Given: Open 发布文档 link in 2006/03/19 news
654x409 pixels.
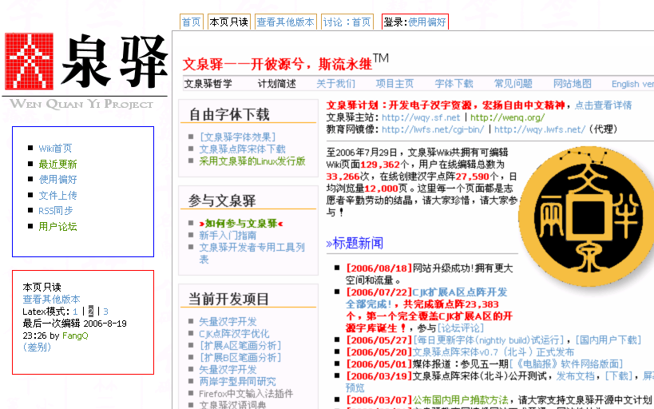Looking at the screenshot, I should click(575, 376).
